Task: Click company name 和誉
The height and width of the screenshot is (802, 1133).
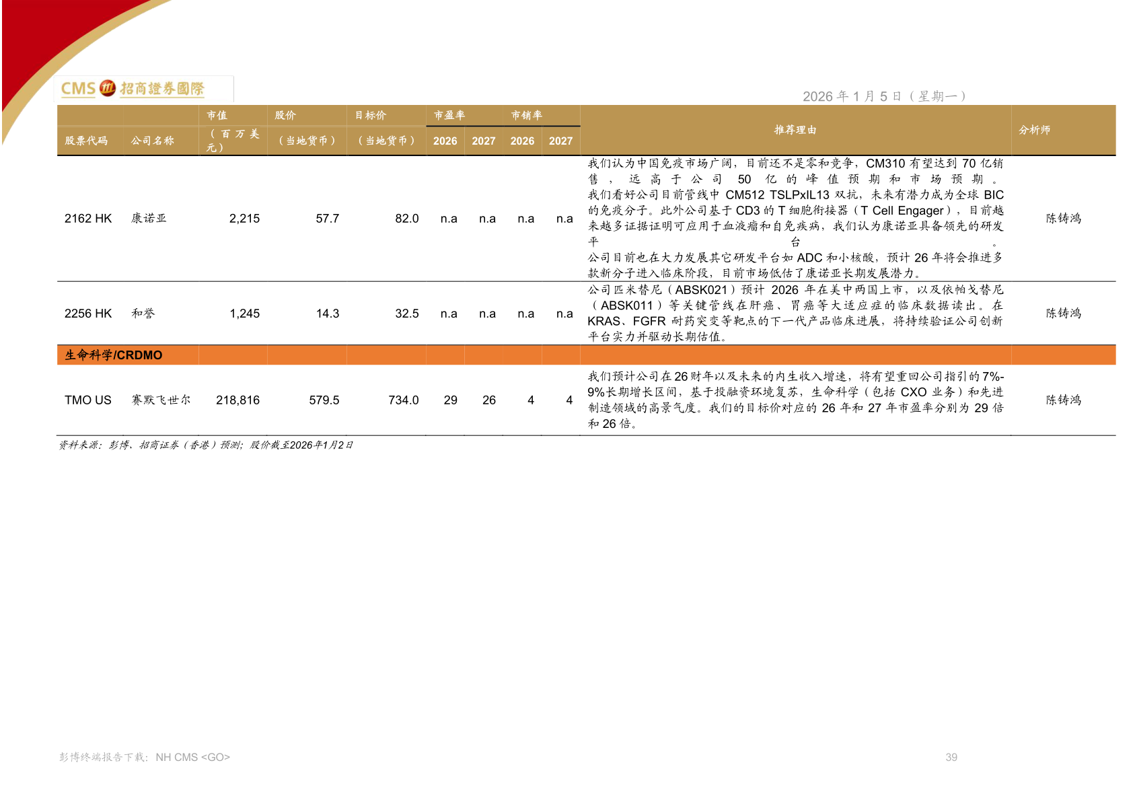Action: click(x=143, y=314)
